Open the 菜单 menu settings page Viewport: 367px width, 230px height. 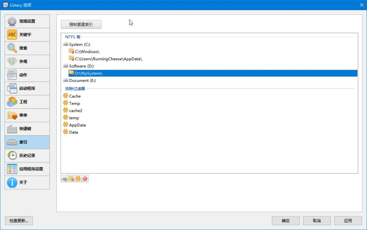point(27,115)
